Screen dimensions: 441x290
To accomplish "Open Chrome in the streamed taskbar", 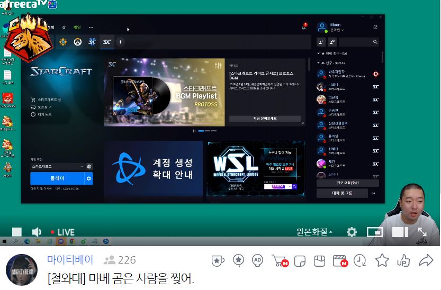I will tap(73, 241).
